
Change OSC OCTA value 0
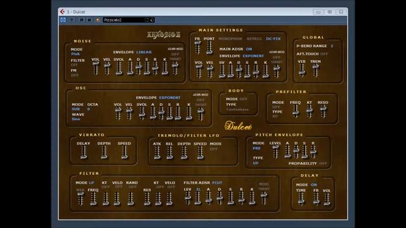tap(89, 109)
